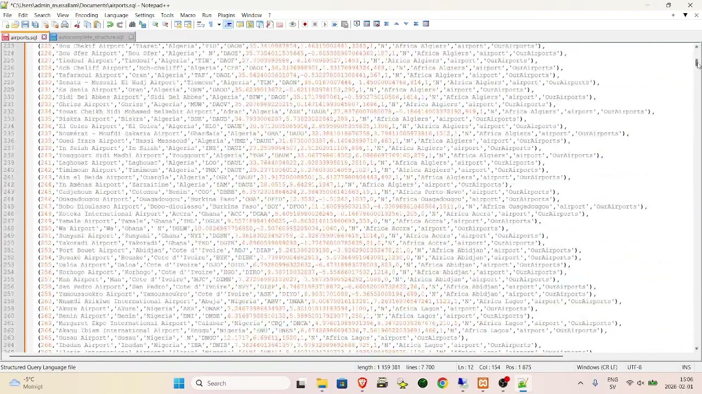
Task: Cut selection with the scissors icon
Action: (77, 24)
